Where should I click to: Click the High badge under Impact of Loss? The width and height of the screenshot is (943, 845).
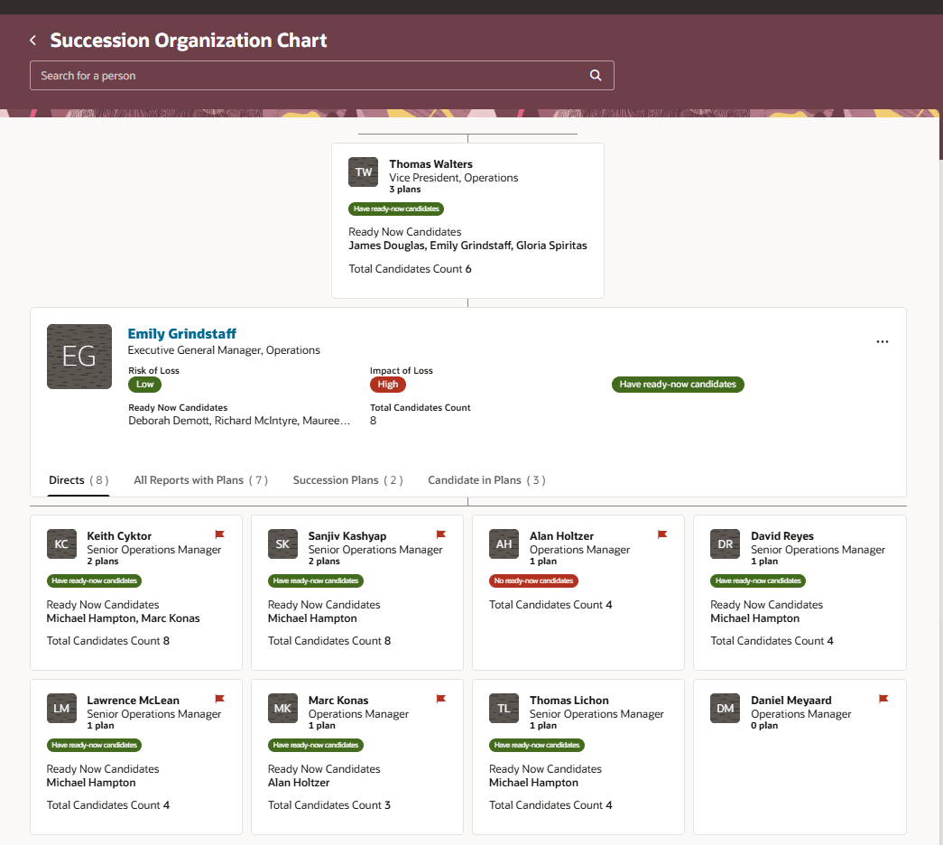[387, 384]
